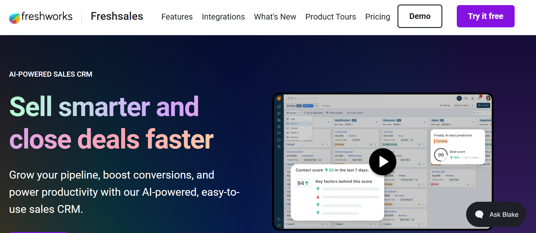Open the Import deals dropdown arrow
Viewport: 536px width, 233px height.
point(472,105)
